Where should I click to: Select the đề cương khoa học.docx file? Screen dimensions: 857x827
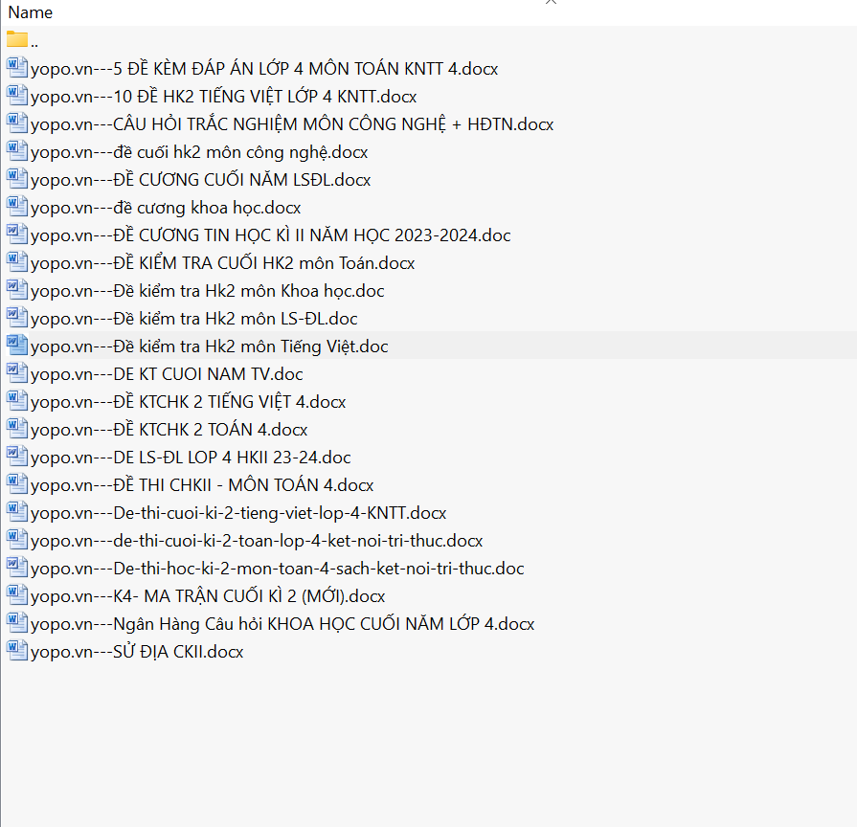click(165, 208)
